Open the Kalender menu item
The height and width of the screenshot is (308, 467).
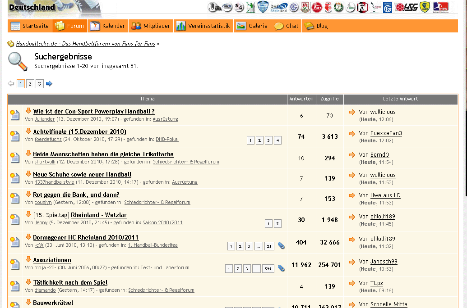pos(108,26)
